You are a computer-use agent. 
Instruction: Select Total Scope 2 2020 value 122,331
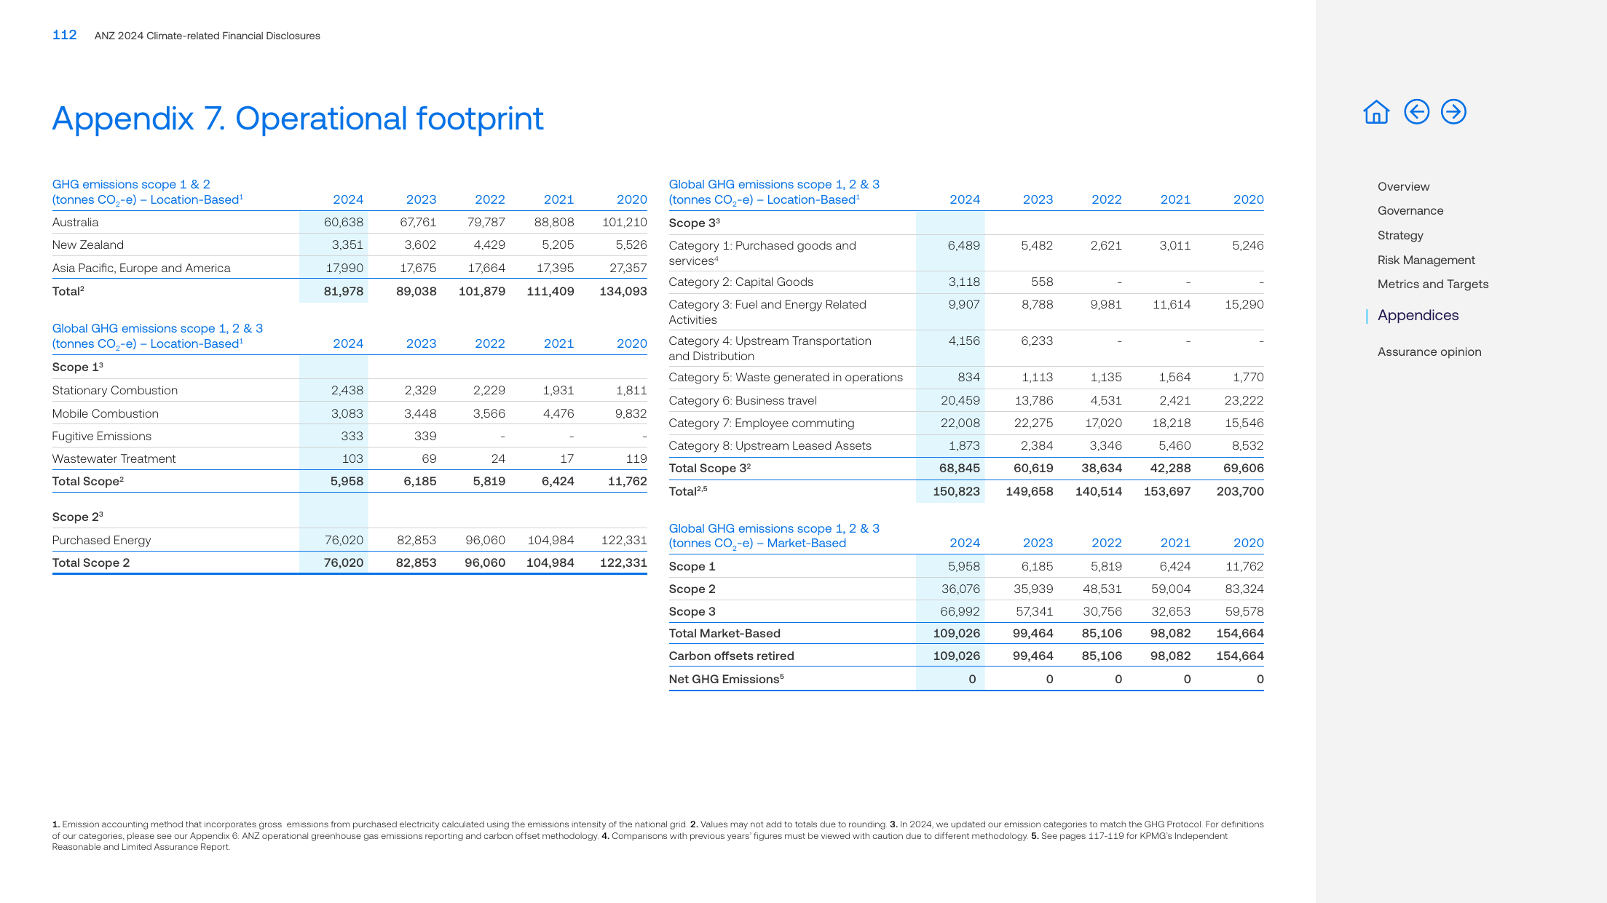tap(623, 562)
